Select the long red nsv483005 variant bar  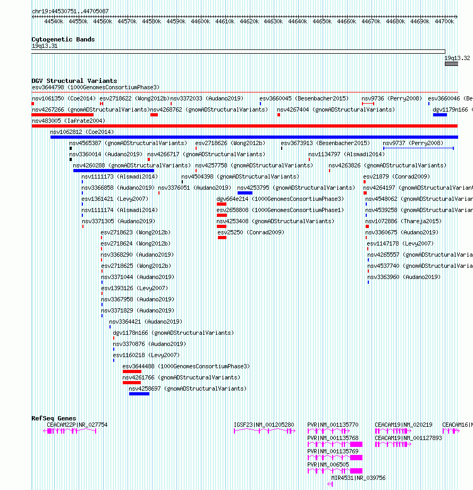(x=244, y=126)
